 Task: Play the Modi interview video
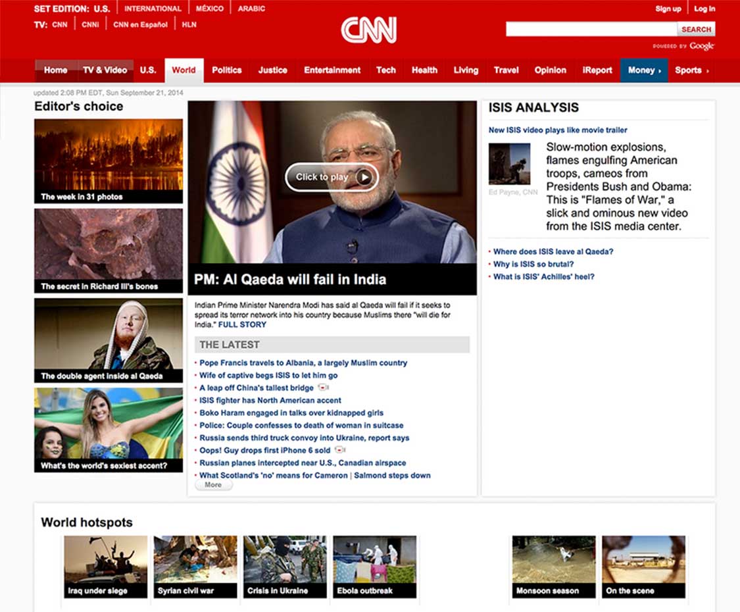coord(332,177)
